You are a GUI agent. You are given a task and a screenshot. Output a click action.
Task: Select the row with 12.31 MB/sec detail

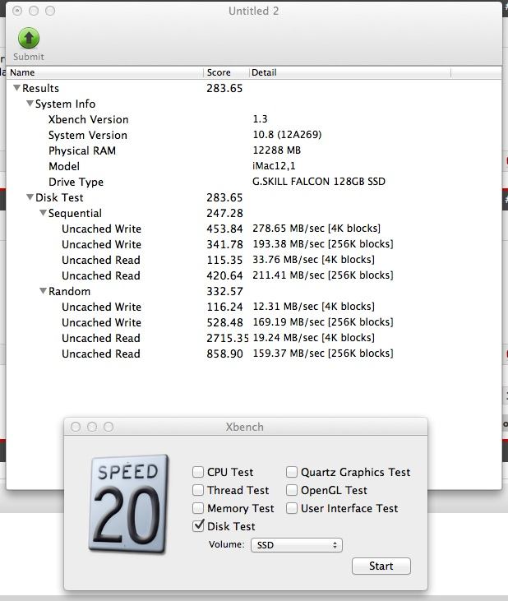click(254, 307)
